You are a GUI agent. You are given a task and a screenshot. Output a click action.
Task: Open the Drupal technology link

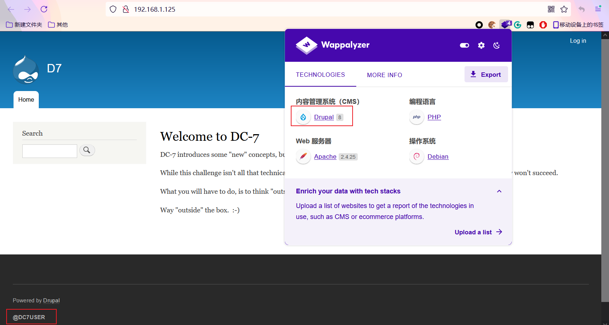[x=324, y=117]
